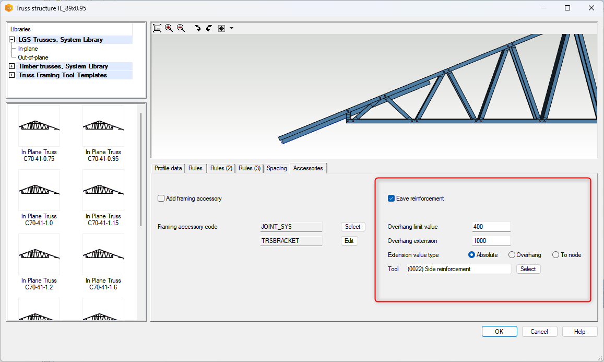Click the rotate right arrow icon
This screenshot has width=604, height=362.
click(209, 28)
